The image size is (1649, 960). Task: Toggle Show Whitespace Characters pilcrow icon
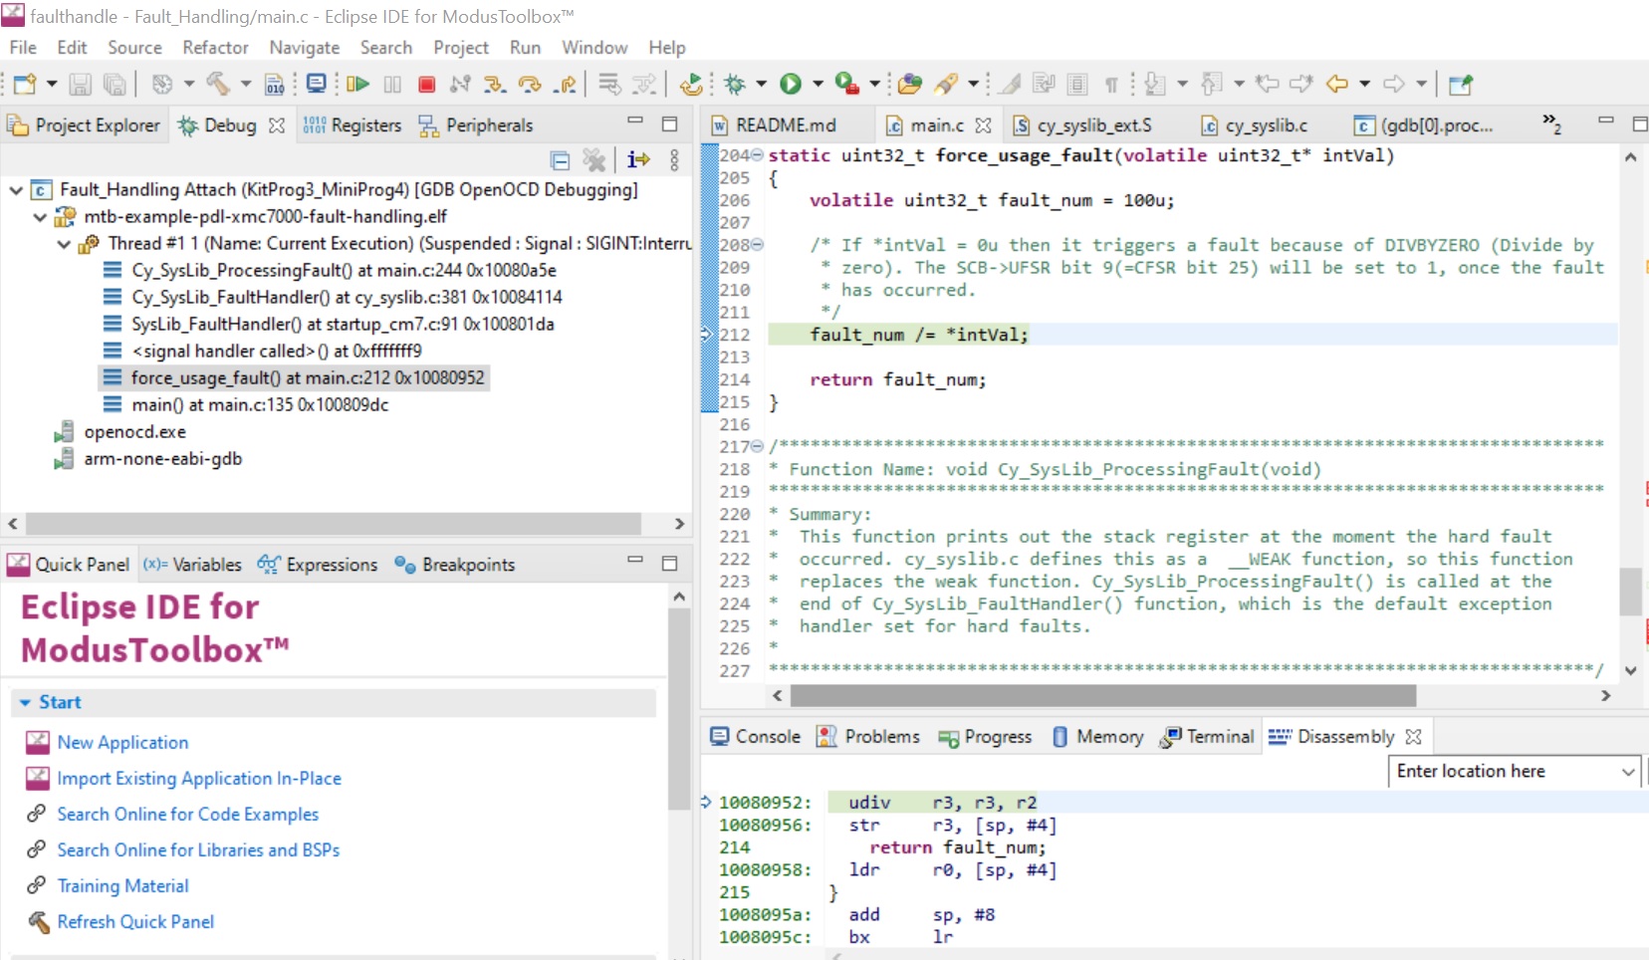[x=1111, y=85]
